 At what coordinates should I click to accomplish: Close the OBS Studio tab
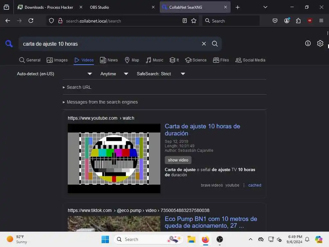[x=153, y=7]
